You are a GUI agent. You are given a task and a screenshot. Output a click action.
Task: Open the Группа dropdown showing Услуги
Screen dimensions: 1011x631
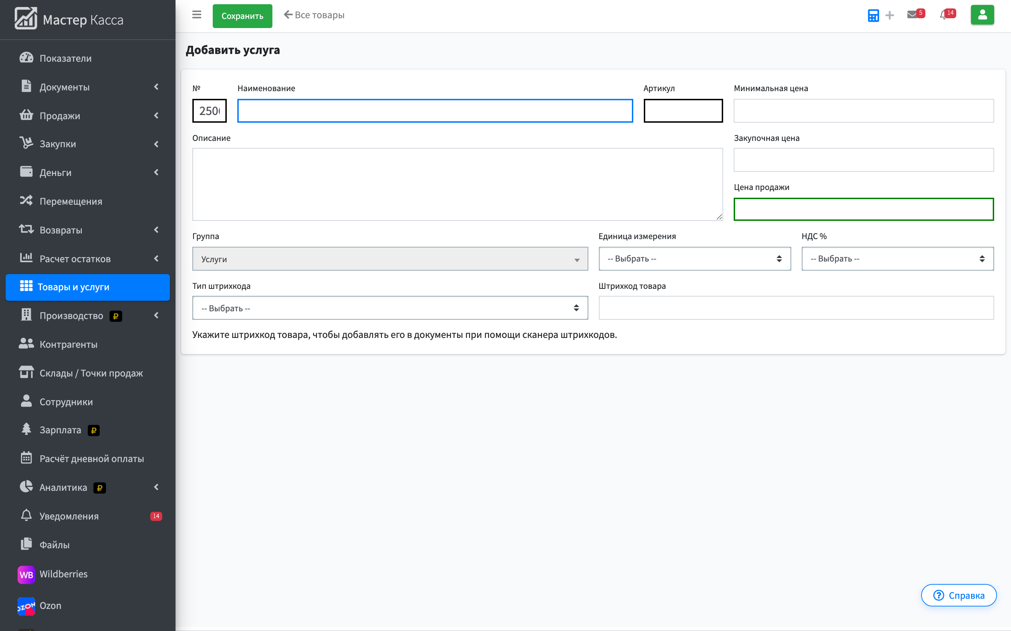pos(390,259)
